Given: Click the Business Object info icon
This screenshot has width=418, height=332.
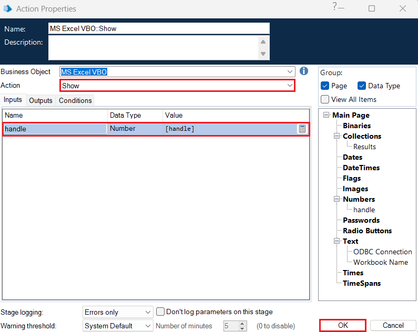Looking at the screenshot, I should [x=304, y=71].
